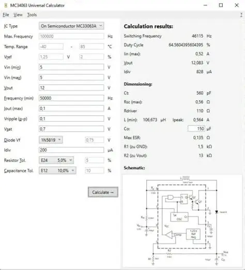Click the Calculate button

point(103,192)
